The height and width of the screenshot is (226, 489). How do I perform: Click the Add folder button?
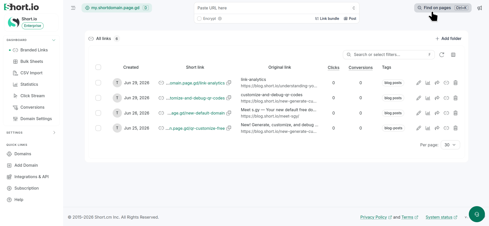click(x=448, y=39)
